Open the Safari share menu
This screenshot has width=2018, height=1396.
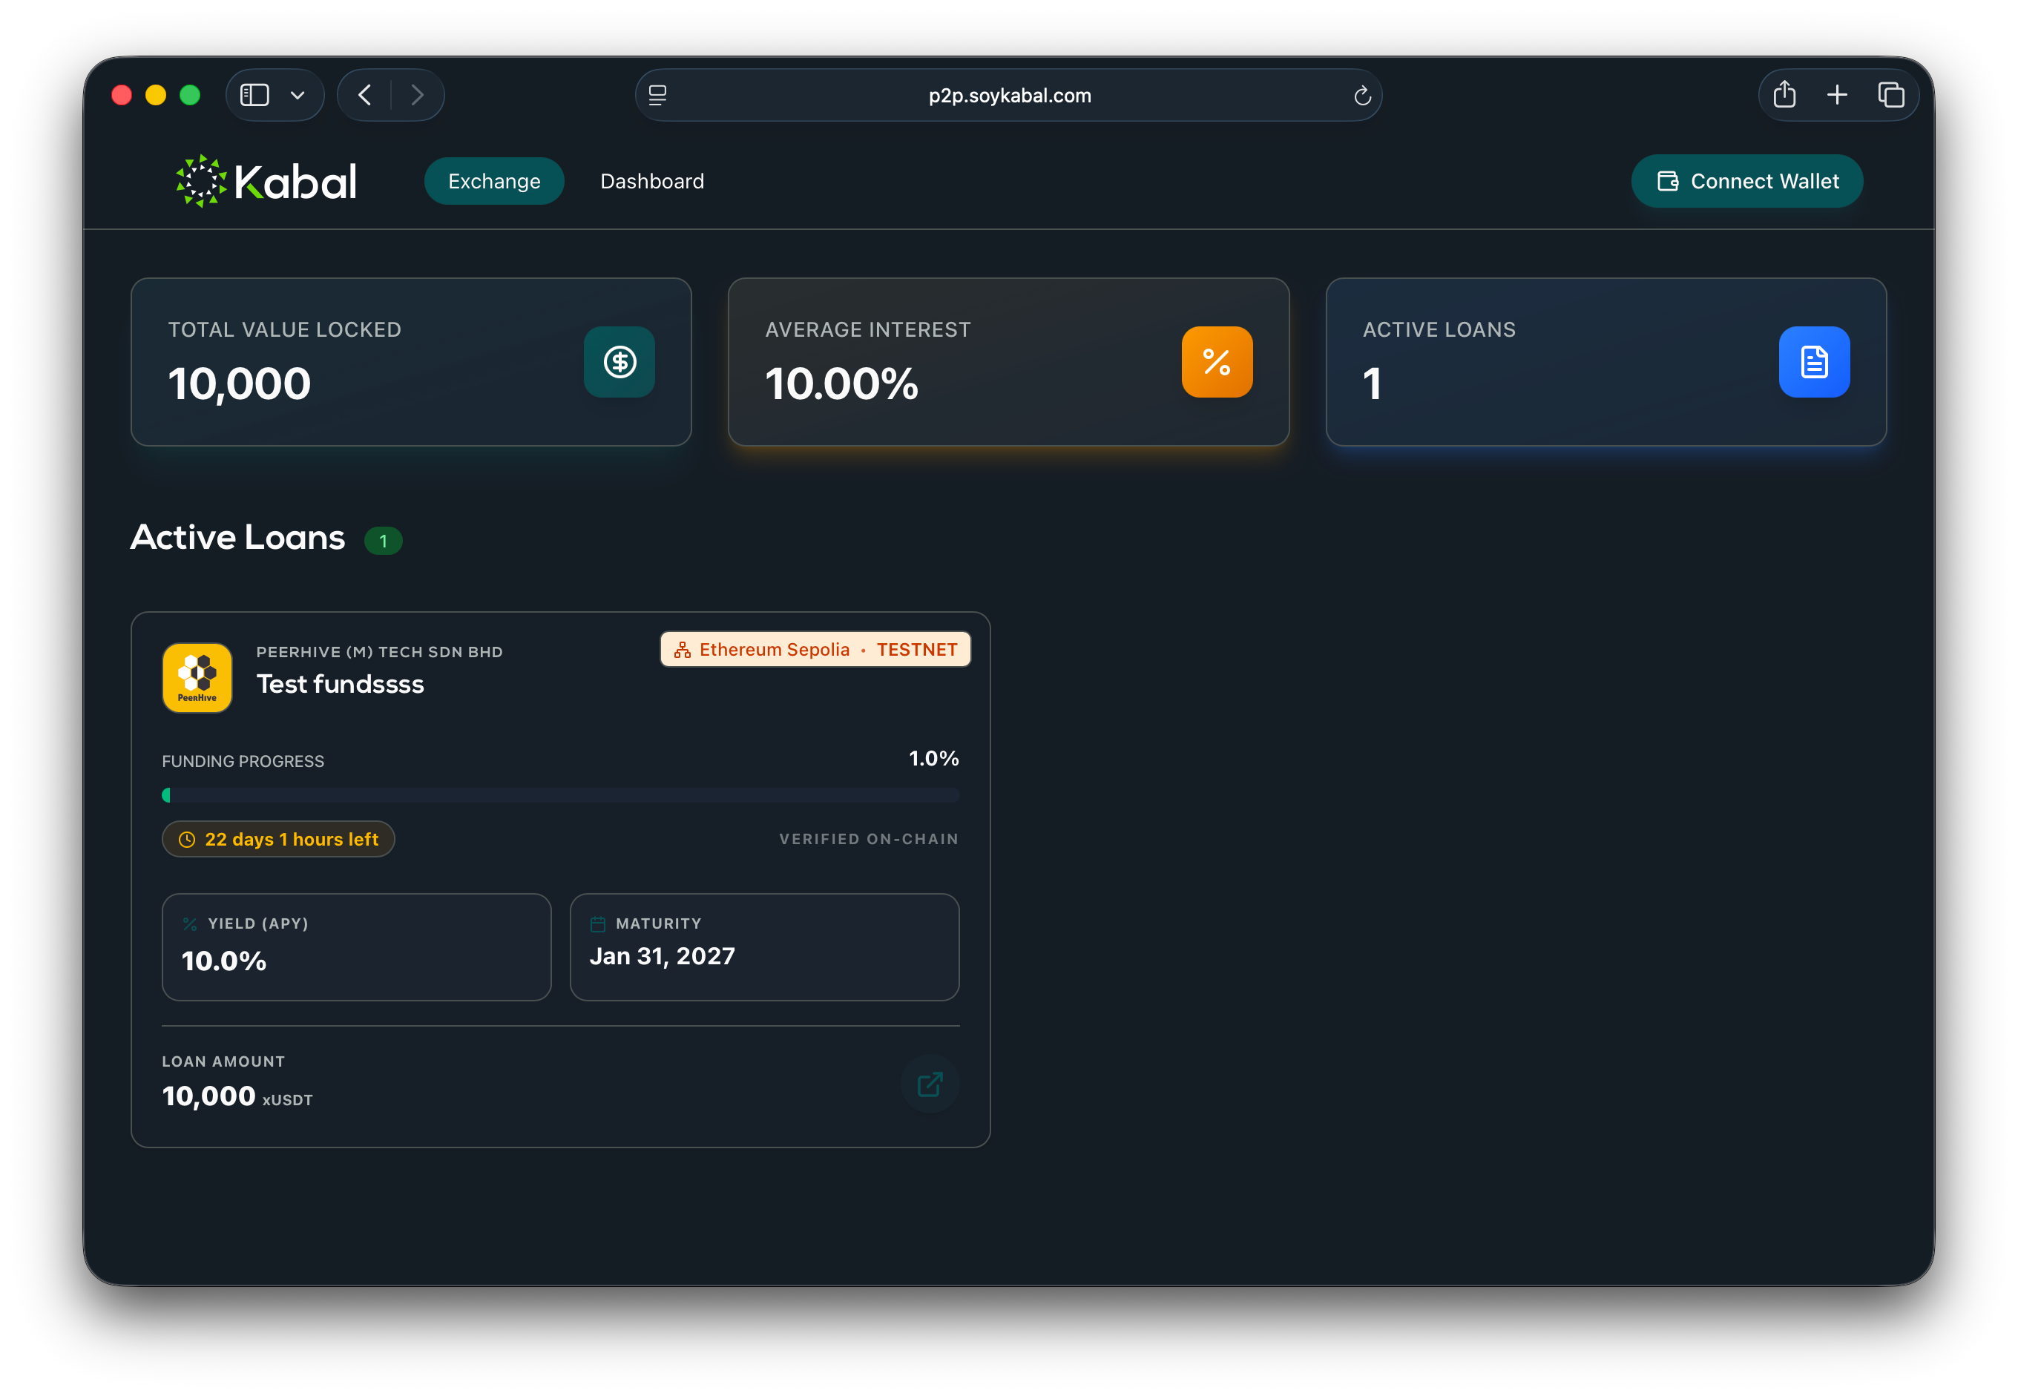(1784, 94)
